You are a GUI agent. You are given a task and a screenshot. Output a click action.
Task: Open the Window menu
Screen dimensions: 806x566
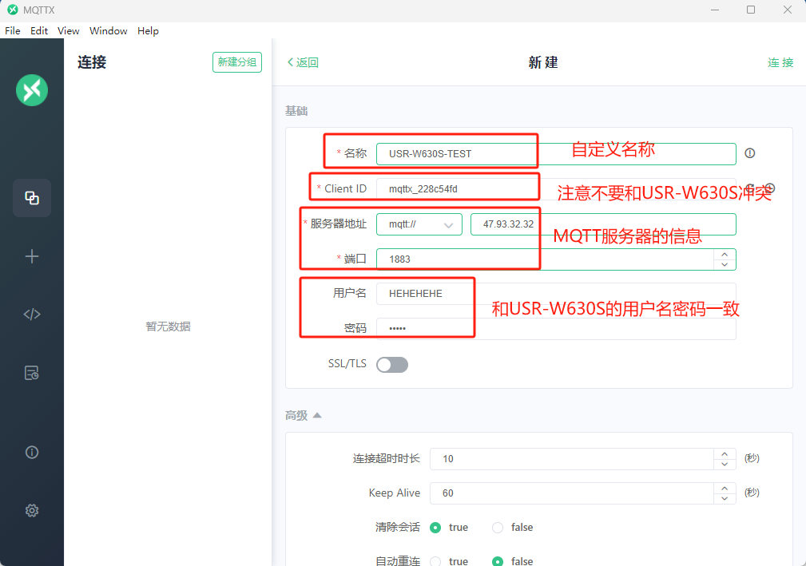click(x=108, y=31)
